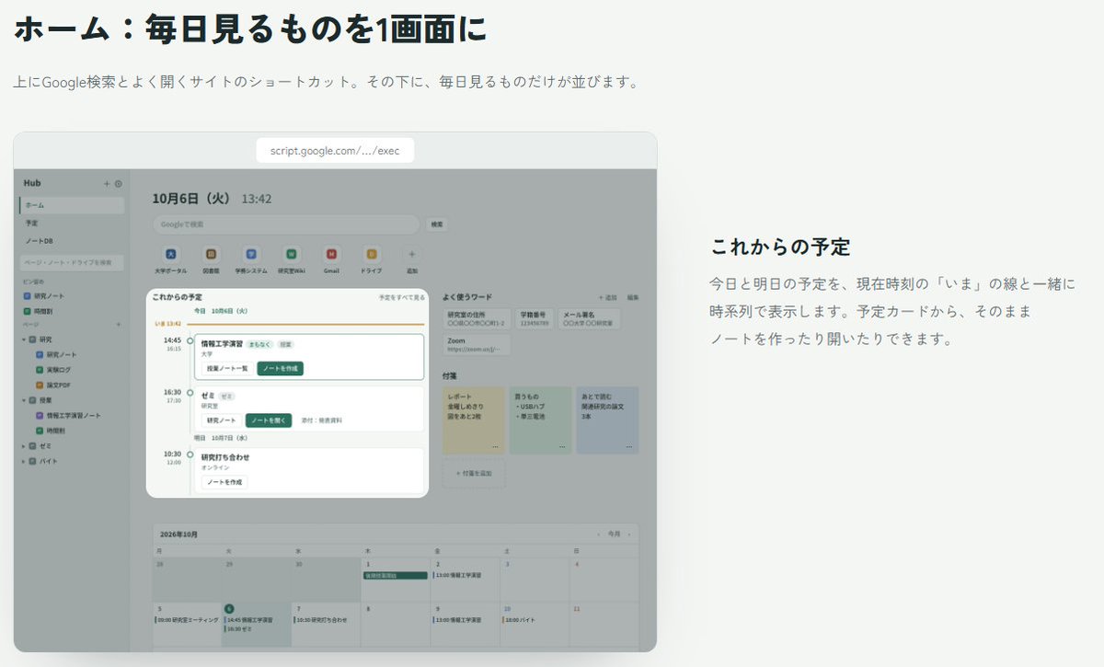The height and width of the screenshot is (667, 1104).
Task: Select the blue あとで読む sticky note
Action: click(x=608, y=420)
